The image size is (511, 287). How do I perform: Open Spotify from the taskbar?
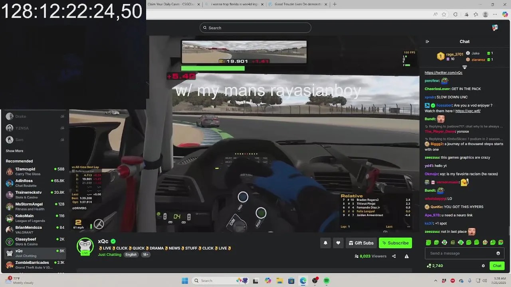327,281
